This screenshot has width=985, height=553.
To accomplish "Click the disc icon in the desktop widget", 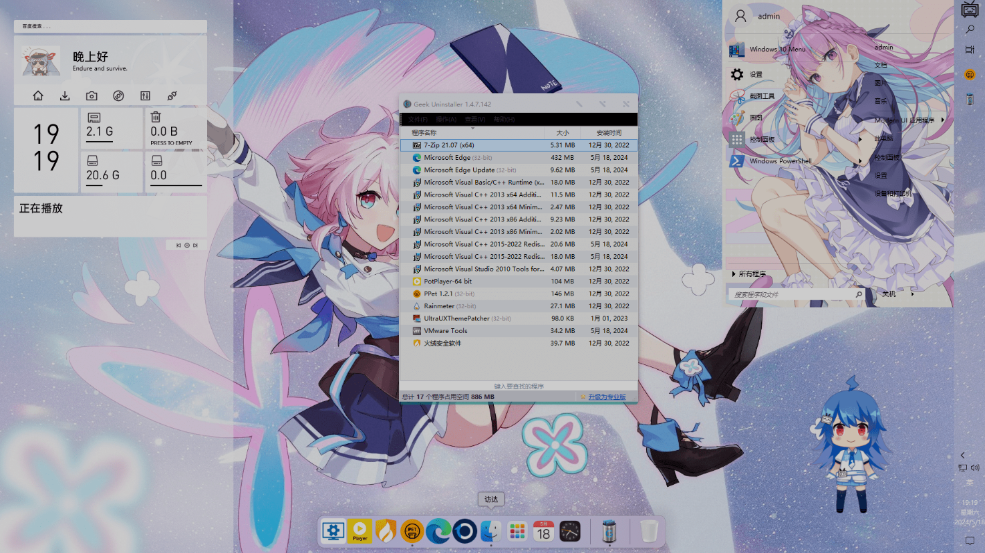I will pos(118,96).
